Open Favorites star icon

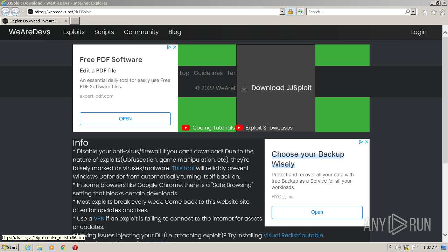(x=434, y=12)
